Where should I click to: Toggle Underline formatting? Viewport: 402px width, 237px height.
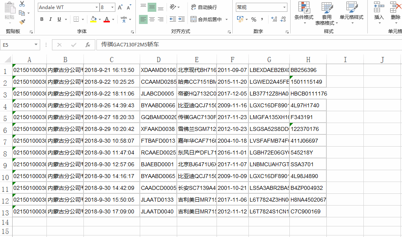(59, 19)
